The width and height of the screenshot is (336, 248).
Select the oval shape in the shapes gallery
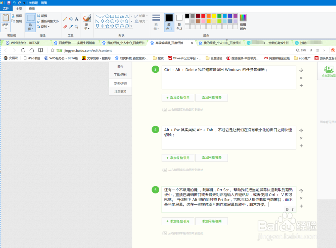click(x=107, y=16)
